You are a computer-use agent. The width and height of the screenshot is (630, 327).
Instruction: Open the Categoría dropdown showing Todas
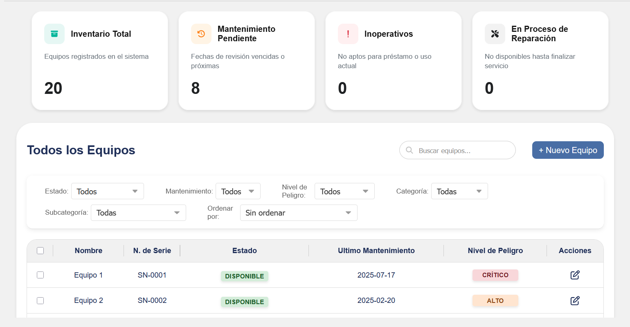pyautogui.click(x=459, y=191)
